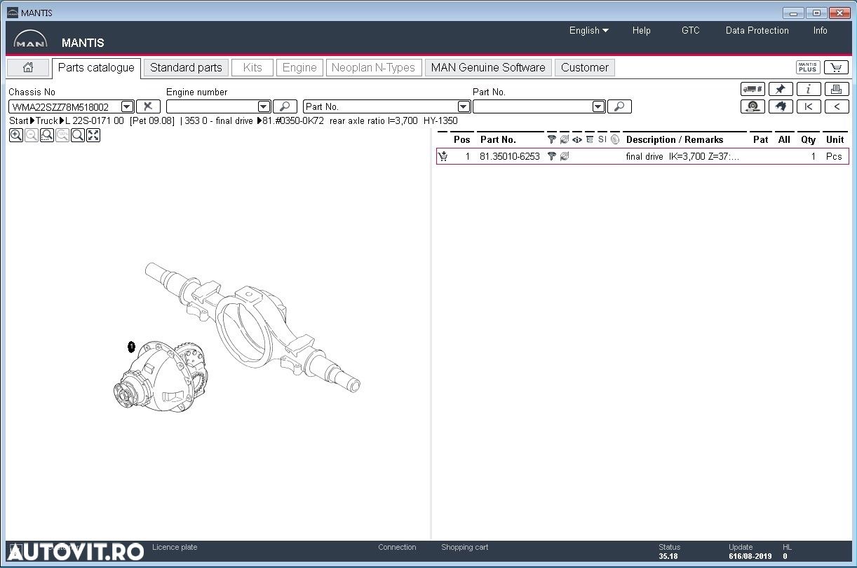Click the part number search field
857x568 pixels.
[x=533, y=106]
